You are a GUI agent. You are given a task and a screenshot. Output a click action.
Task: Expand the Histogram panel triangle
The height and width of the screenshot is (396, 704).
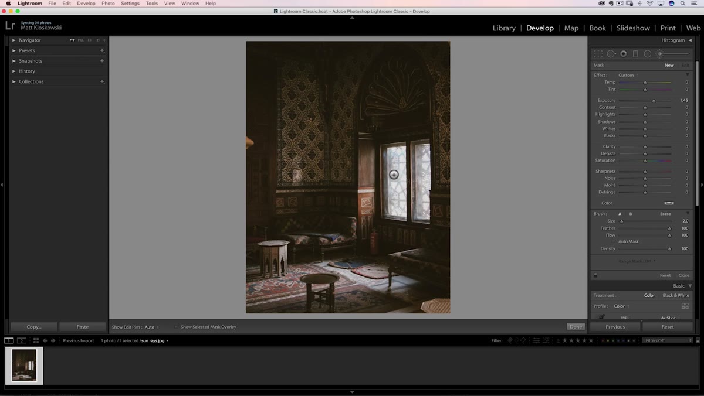690,40
